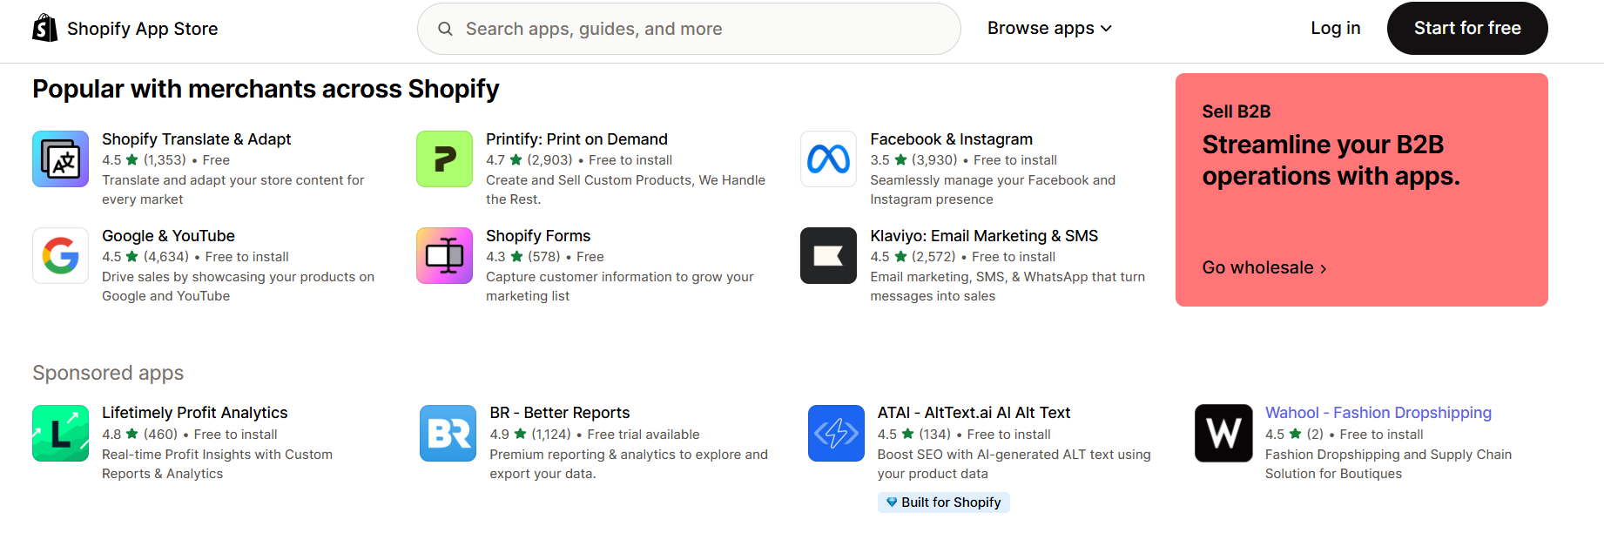Open Lifetimely Profit Analytics title link
Image resolution: width=1604 pixels, height=533 pixels.
point(194,413)
